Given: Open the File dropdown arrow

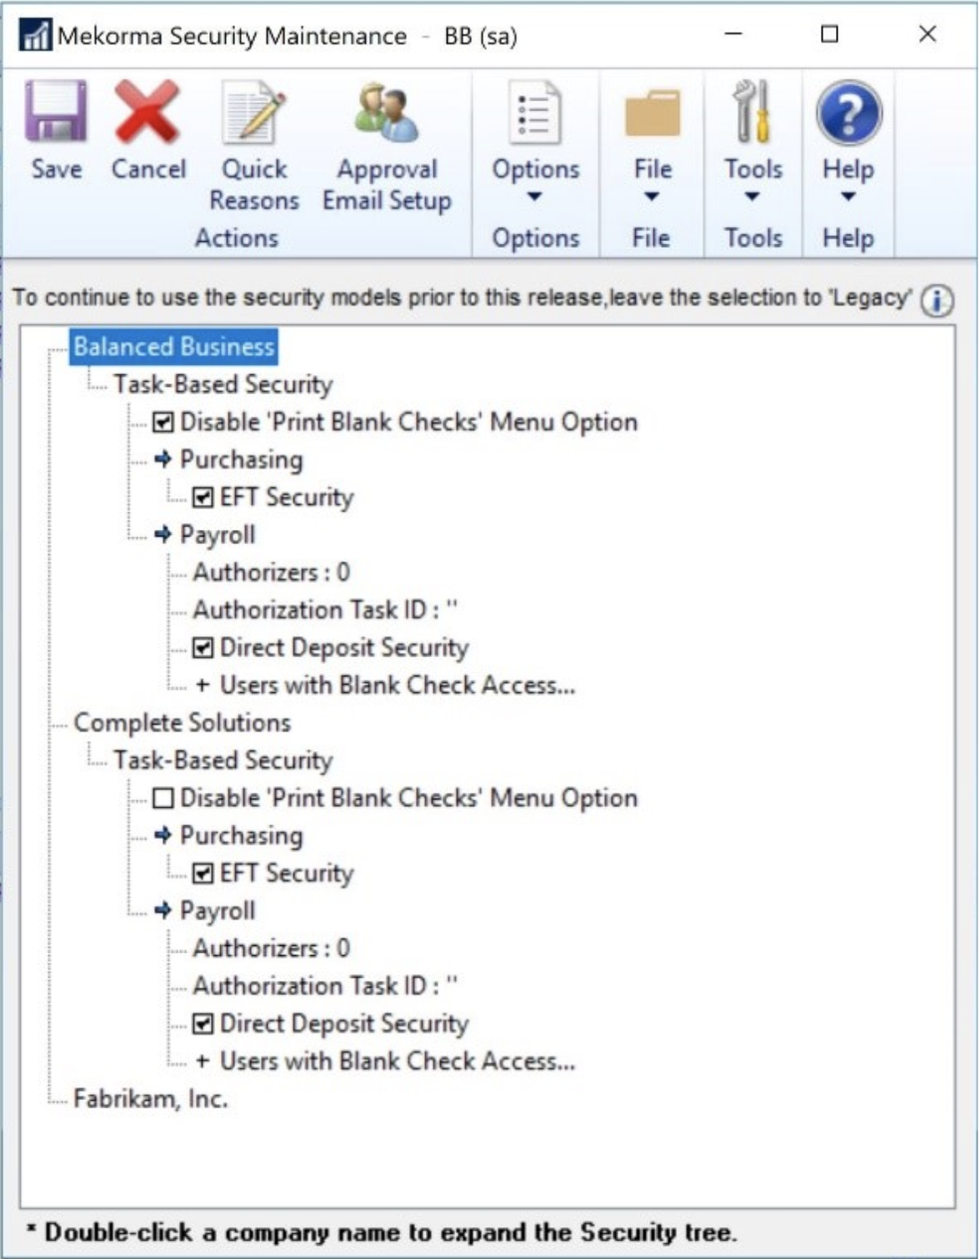Looking at the screenshot, I should click(652, 197).
